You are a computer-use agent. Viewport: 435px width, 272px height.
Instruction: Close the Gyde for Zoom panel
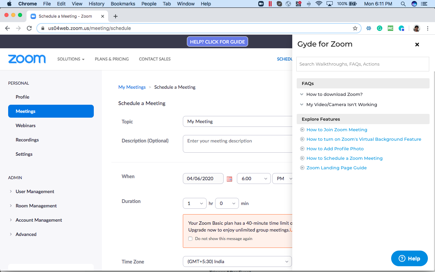(417, 45)
